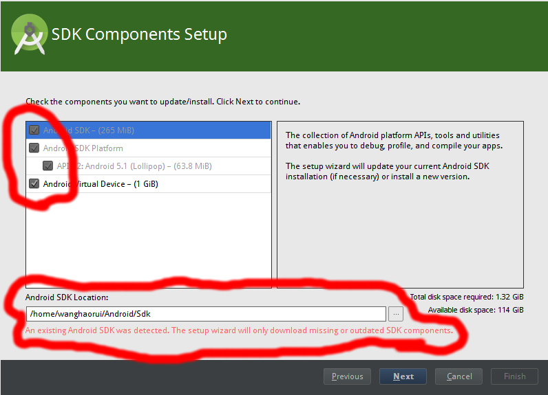
Task: Select the Android SDK Platform row
Action: (x=149, y=148)
